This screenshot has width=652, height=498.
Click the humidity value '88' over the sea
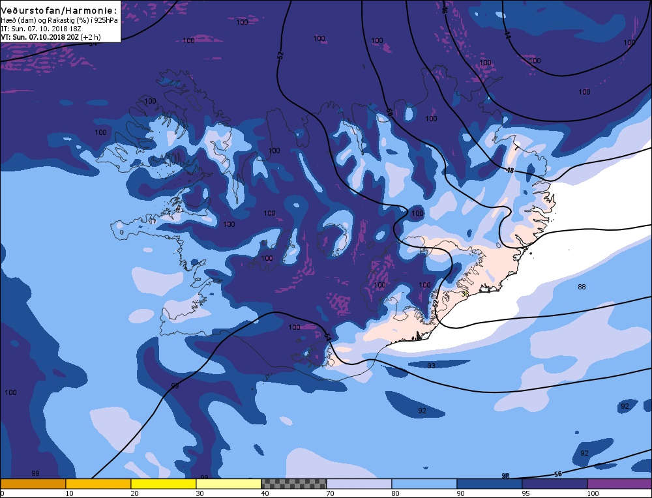click(582, 287)
